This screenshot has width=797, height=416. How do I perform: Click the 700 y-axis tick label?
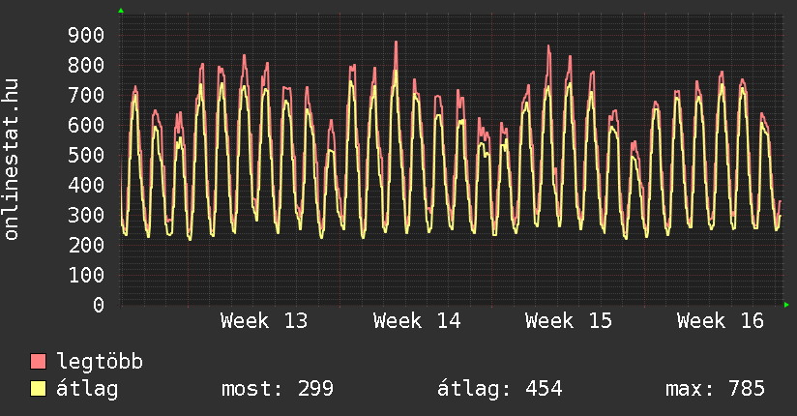click(86, 96)
